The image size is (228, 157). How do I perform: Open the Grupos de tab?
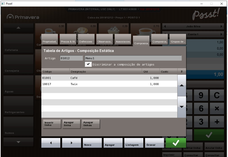[x=178, y=41]
